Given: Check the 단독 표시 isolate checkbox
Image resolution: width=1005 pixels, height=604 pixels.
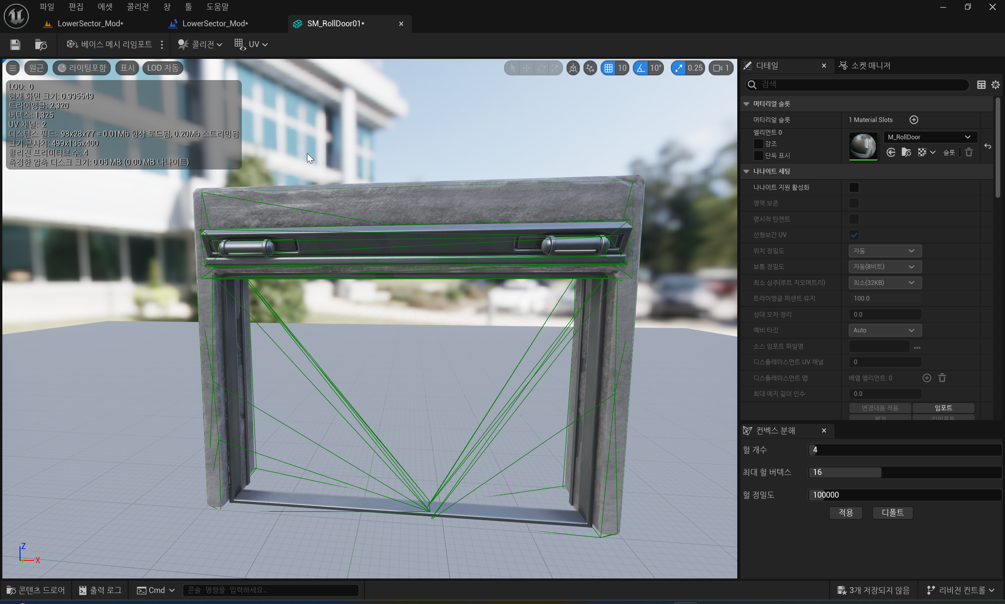Looking at the screenshot, I should click(x=758, y=155).
